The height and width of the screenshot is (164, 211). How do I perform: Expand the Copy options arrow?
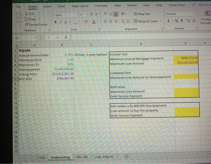tap(39, 19)
